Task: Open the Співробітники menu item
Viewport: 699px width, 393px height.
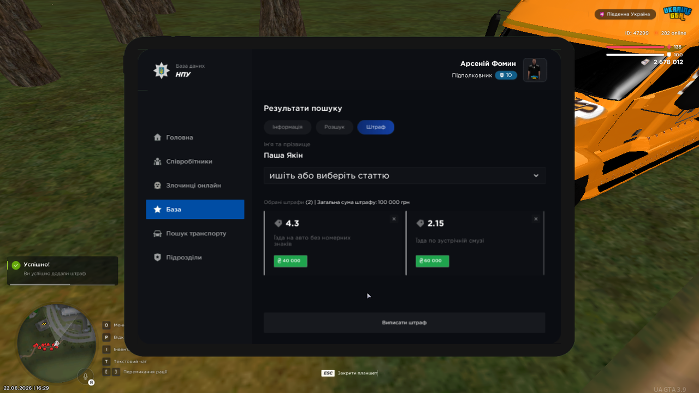Action: [195, 162]
